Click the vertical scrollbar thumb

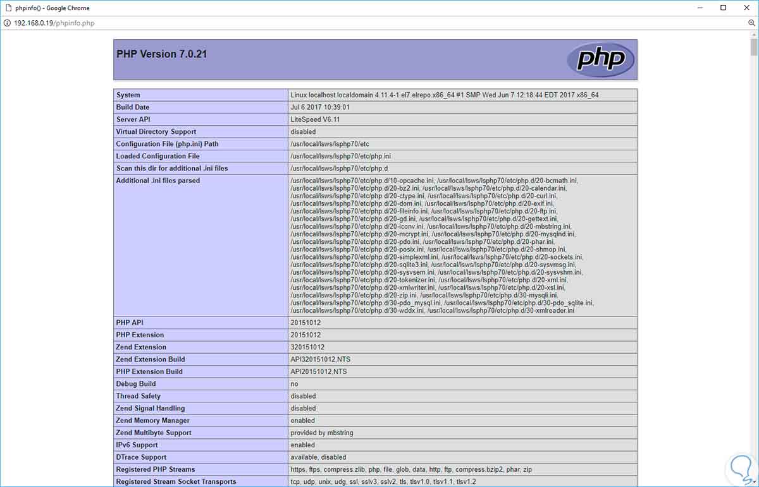[754, 48]
